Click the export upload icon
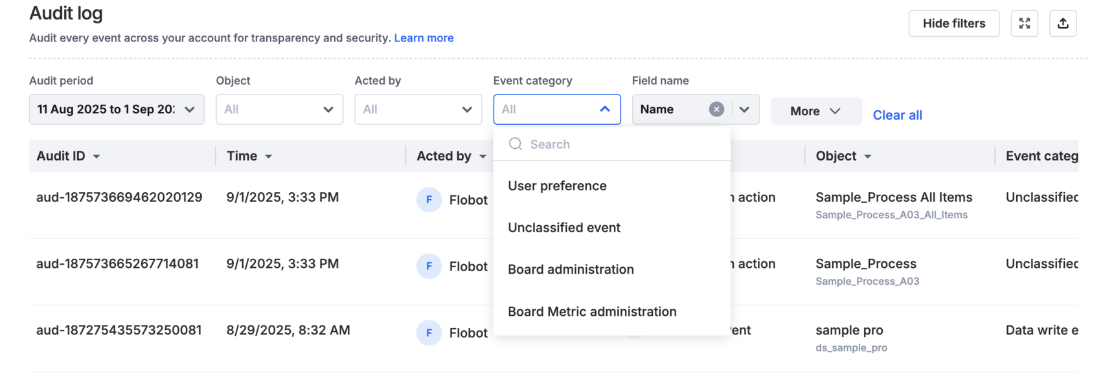Image resolution: width=1114 pixels, height=374 pixels. pyautogui.click(x=1063, y=24)
